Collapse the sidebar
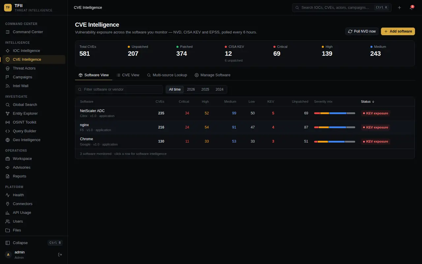The width and height of the screenshot is (422, 264). click(x=34, y=243)
